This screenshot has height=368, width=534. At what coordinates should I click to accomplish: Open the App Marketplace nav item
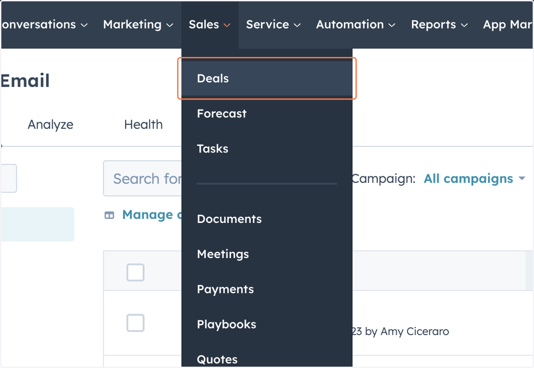[x=508, y=24]
